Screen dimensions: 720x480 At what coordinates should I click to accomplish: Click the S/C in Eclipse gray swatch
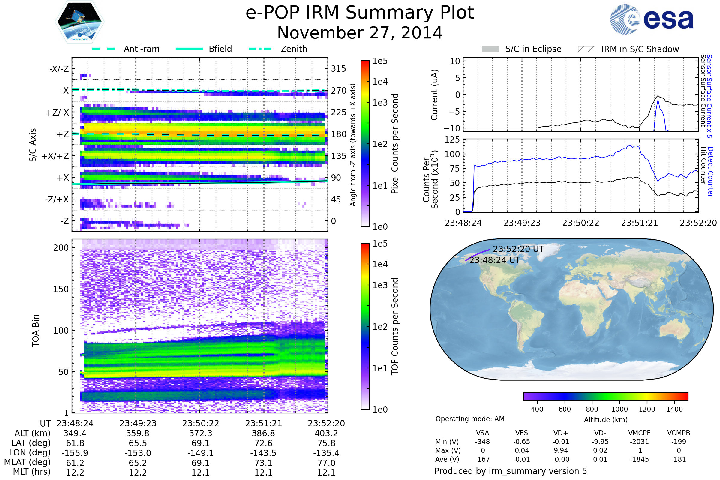tap(490, 49)
